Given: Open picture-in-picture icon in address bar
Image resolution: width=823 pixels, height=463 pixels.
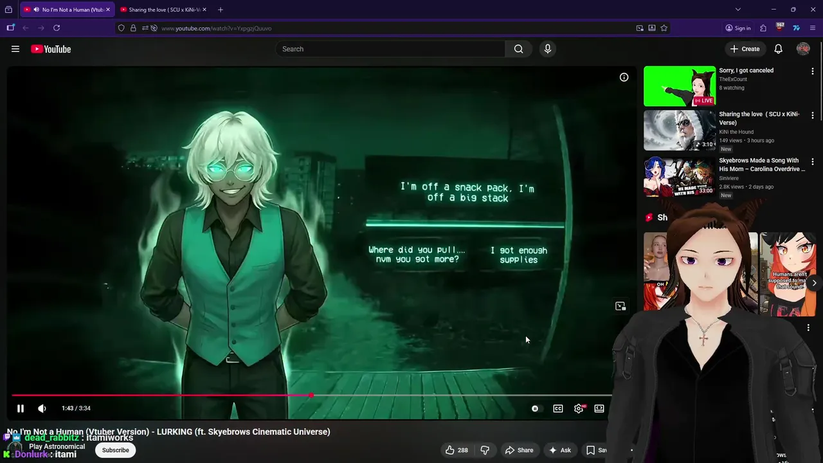Looking at the screenshot, I should 640,28.
